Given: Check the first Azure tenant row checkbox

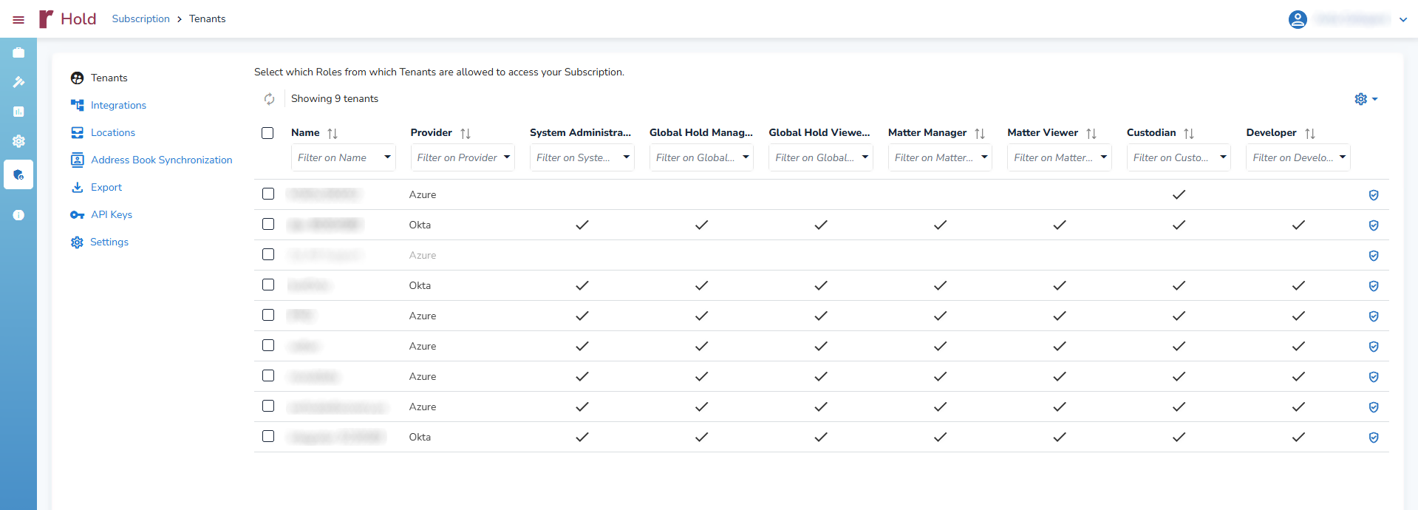Looking at the screenshot, I should 268,194.
